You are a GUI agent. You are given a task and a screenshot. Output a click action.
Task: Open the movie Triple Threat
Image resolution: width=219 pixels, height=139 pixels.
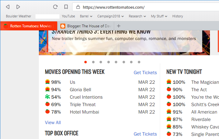[x=83, y=105]
